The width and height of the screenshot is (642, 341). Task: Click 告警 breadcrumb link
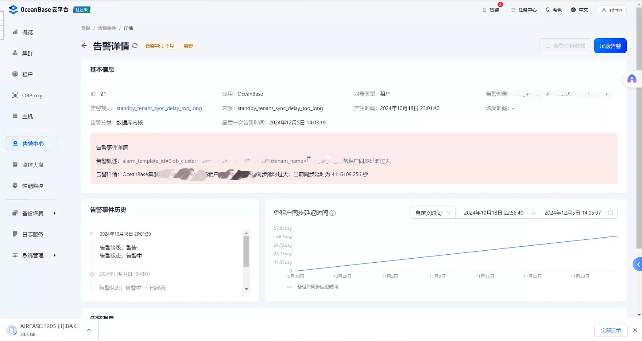[x=86, y=28]
